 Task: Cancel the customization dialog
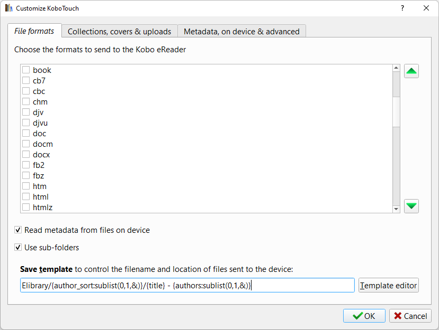tap(410, 316)
